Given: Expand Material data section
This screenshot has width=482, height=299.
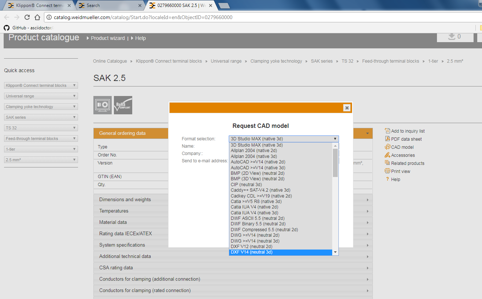Looking at the screenshot, I should 233,222.
